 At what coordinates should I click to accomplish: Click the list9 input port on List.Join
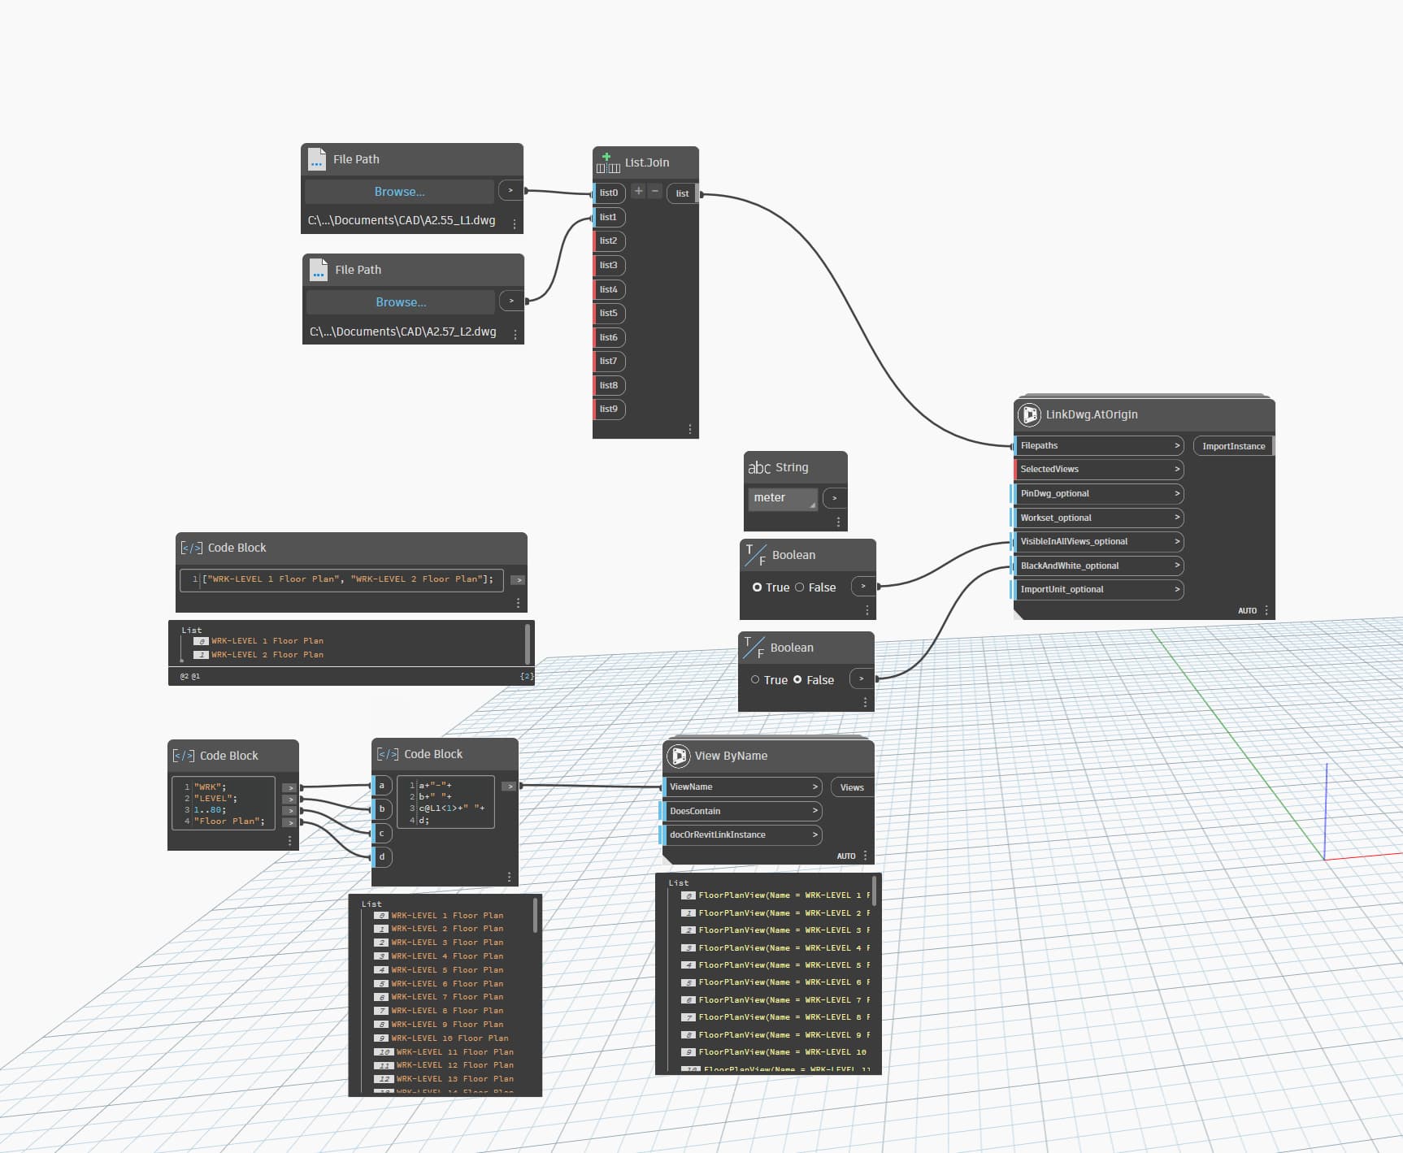pos(610,409)
